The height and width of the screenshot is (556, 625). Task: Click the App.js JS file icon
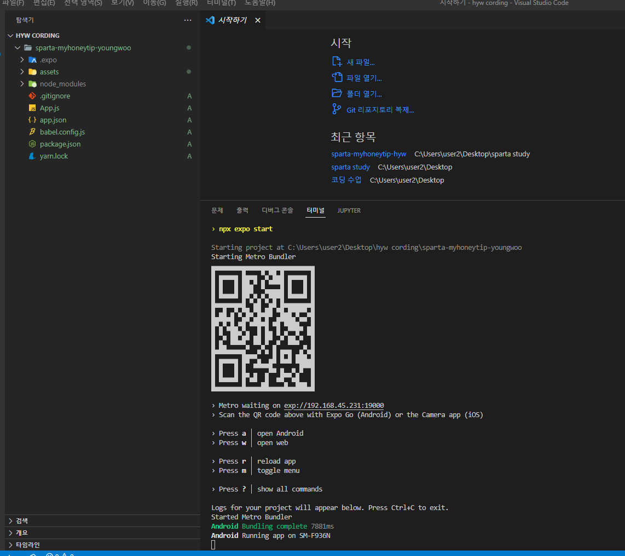pos(32,108)
